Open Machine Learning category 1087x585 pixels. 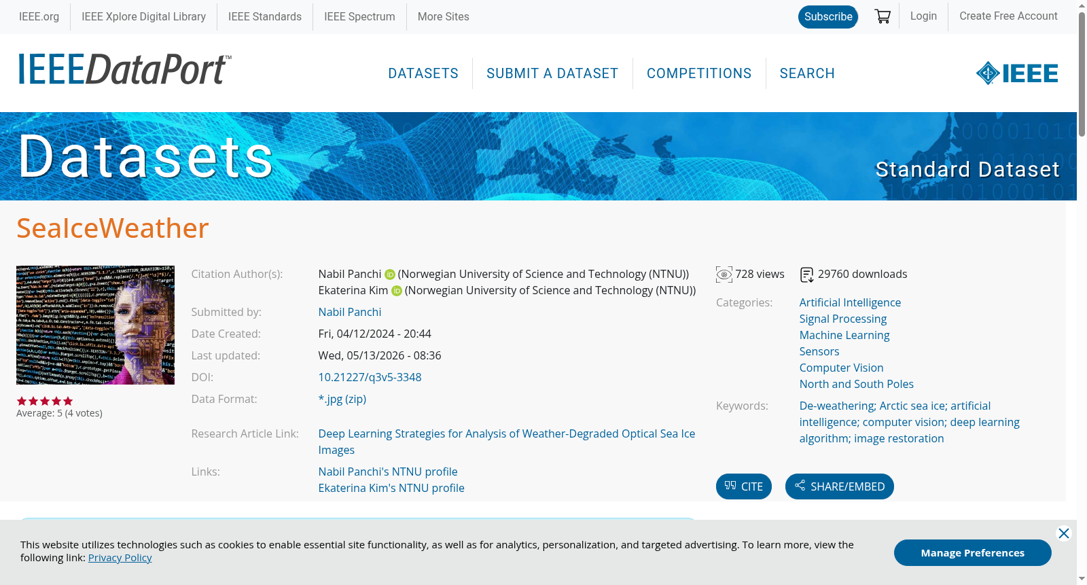pos(844,335)
